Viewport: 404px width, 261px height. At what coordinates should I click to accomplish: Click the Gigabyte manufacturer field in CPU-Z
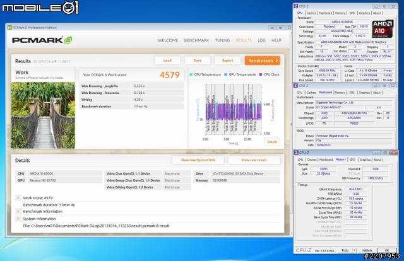tap(353, 102)
